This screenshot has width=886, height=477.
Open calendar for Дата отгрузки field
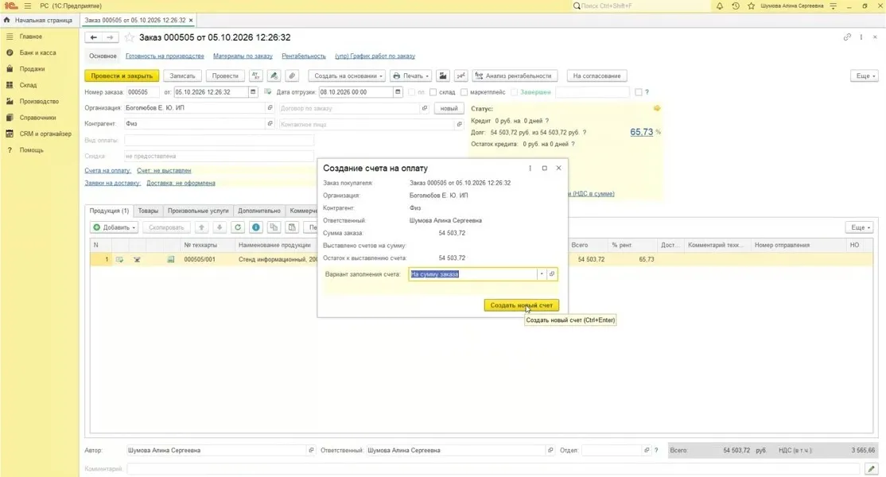pos(398,92)
